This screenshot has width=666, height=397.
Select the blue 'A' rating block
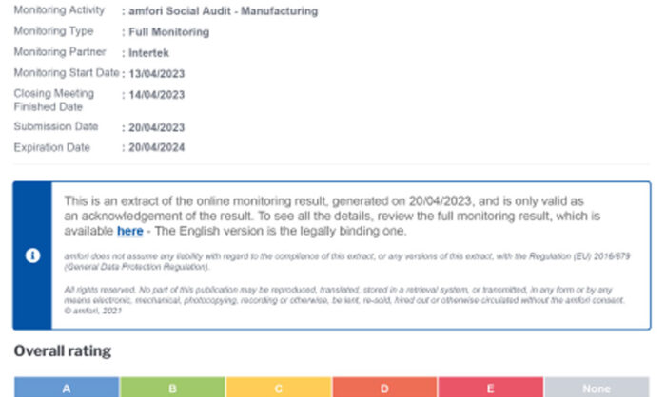pyautogui.click(x=67, y=388)
